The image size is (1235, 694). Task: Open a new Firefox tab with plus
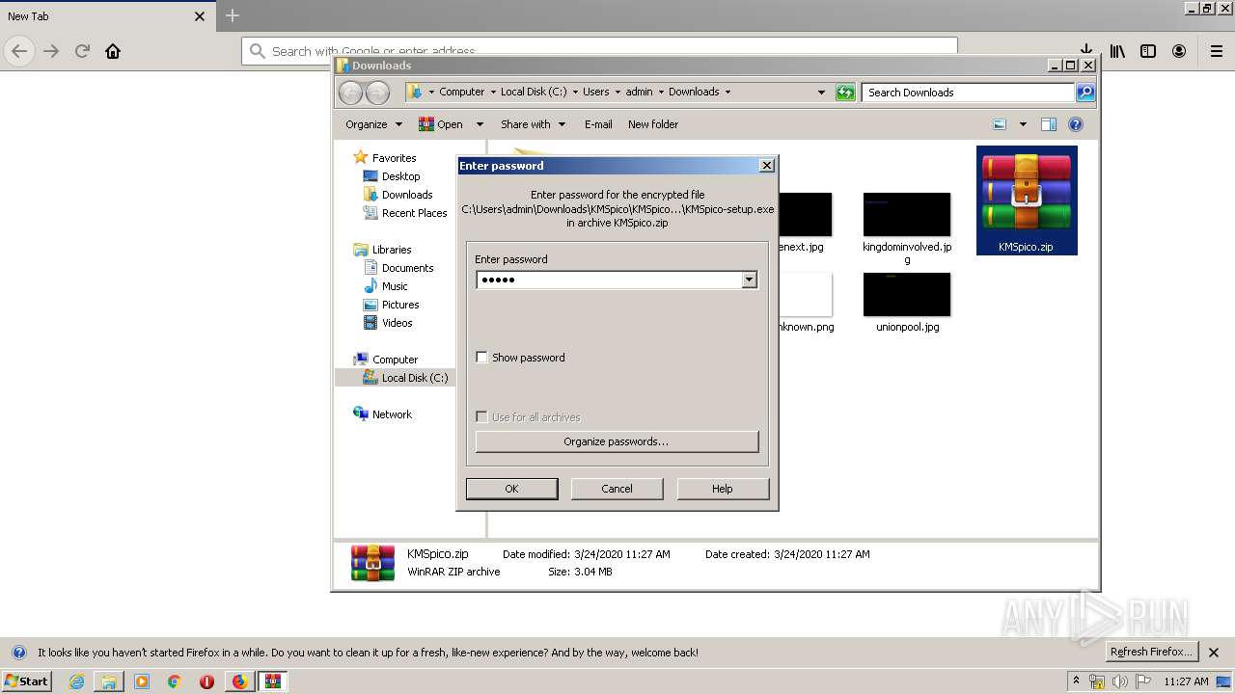click(232, 15)
